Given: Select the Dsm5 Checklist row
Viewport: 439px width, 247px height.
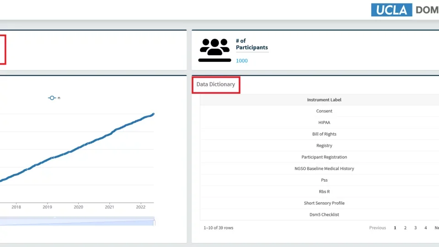Looking at the screenshot, I should click(320, 214).
